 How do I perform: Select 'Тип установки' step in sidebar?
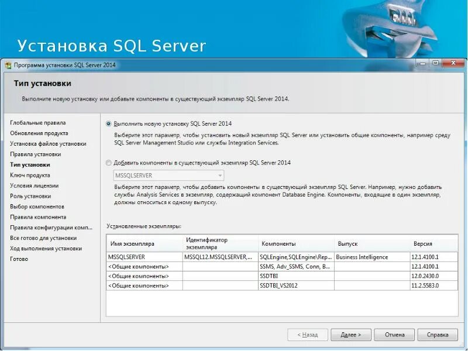click(x=30, y=164)
